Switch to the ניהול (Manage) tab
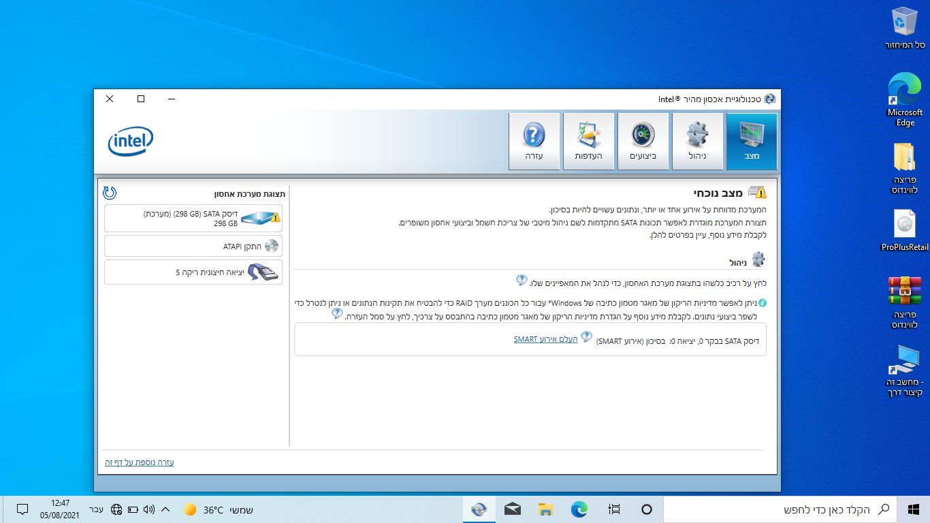This screenshot has width=930, height=523. [x=697, y=142]
